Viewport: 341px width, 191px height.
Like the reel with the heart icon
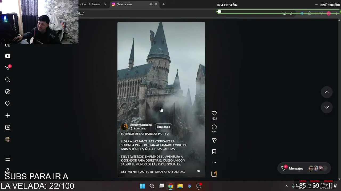point(214,114)
